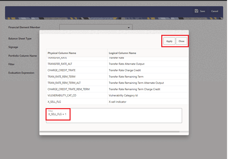Click the X-sell indicator cell
The width and height of the screenshot is (228, 159).
[x=148, y=102]
